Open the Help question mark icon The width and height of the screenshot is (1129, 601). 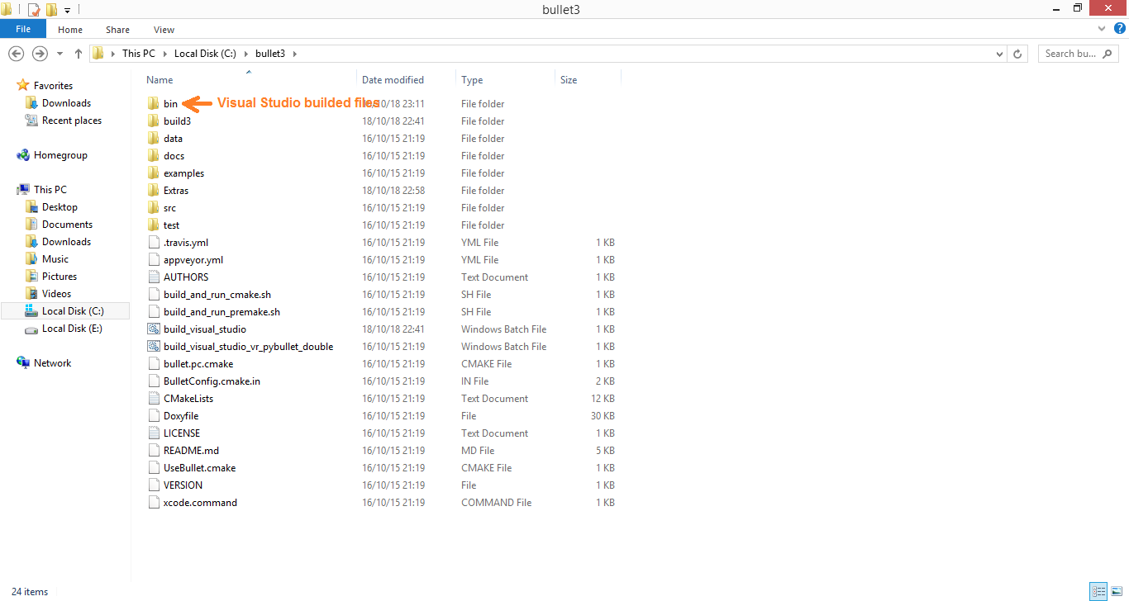point(1120,28)
